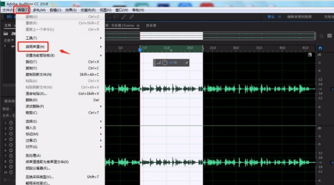Toggle power for effects slot 2
This screenshot has width=334, height=185.
[x=11, y=128]
